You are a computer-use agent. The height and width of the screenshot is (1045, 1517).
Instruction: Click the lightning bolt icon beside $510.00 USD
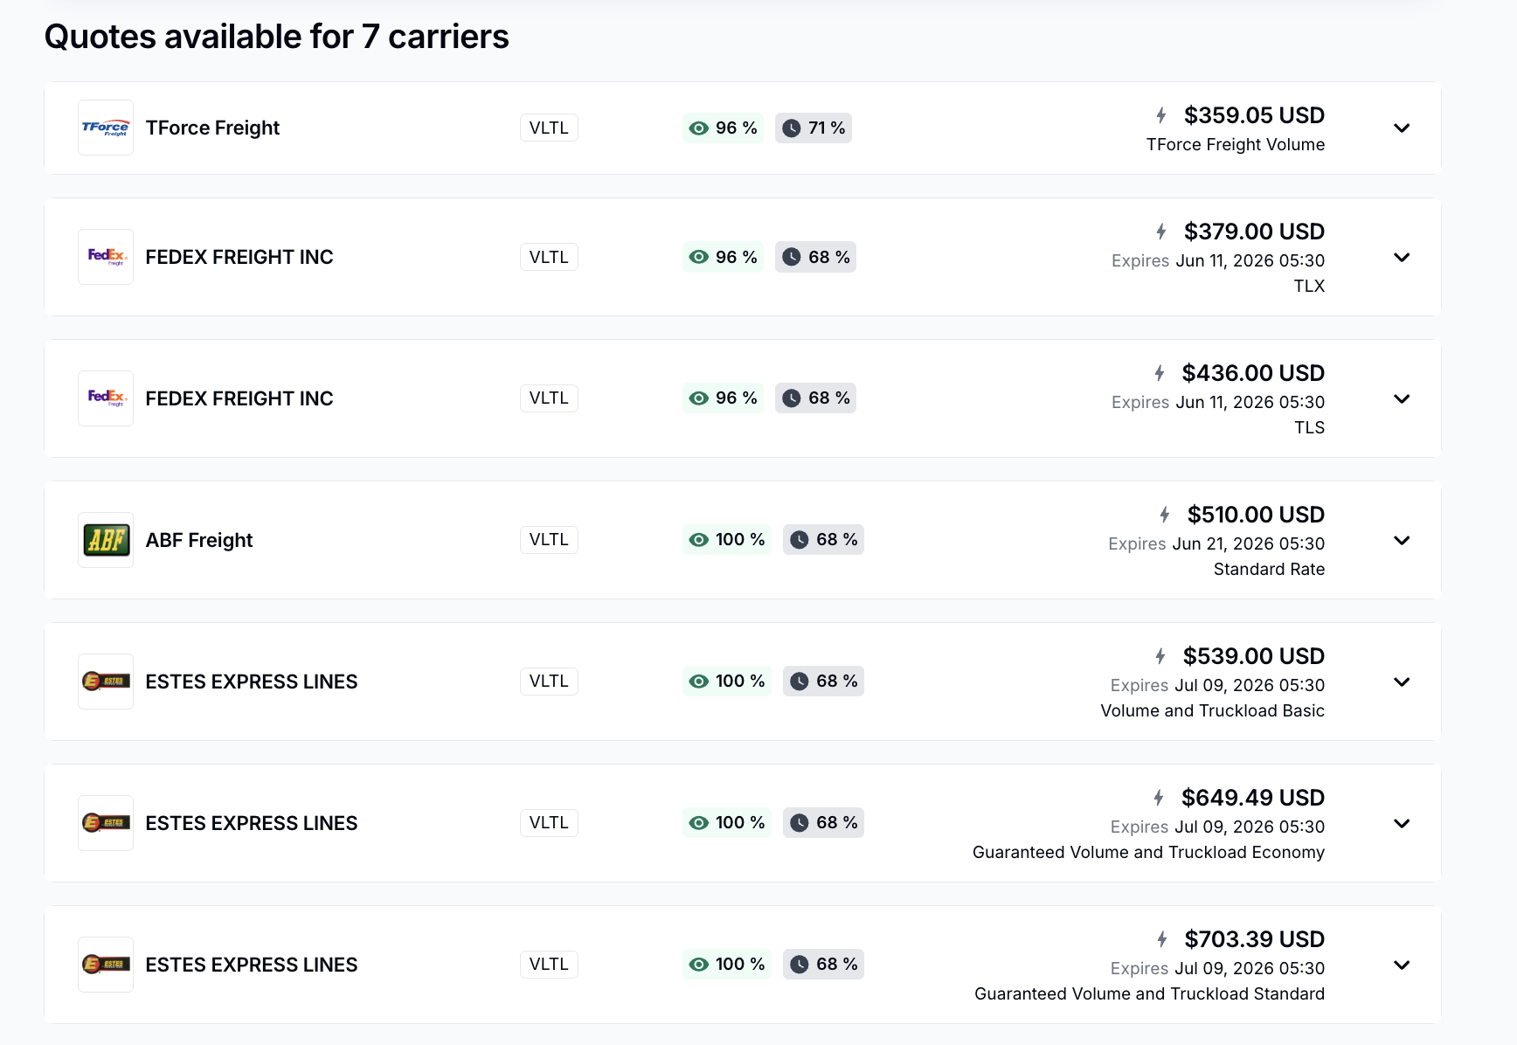pyautogui.click(x=1165, y=515)
